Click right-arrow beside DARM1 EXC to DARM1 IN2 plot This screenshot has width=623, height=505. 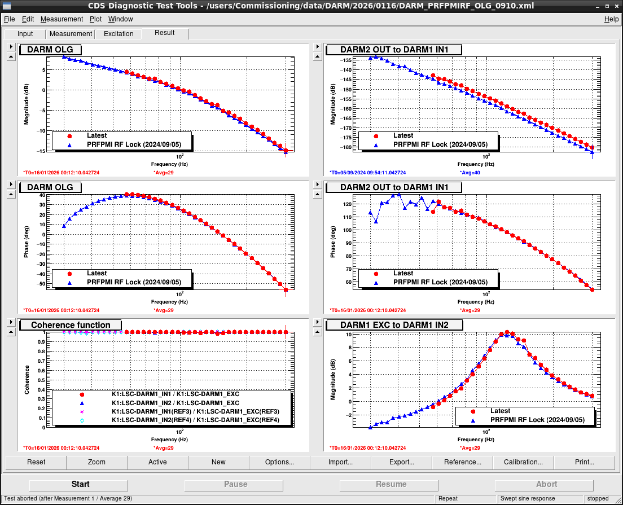[317, 322]
